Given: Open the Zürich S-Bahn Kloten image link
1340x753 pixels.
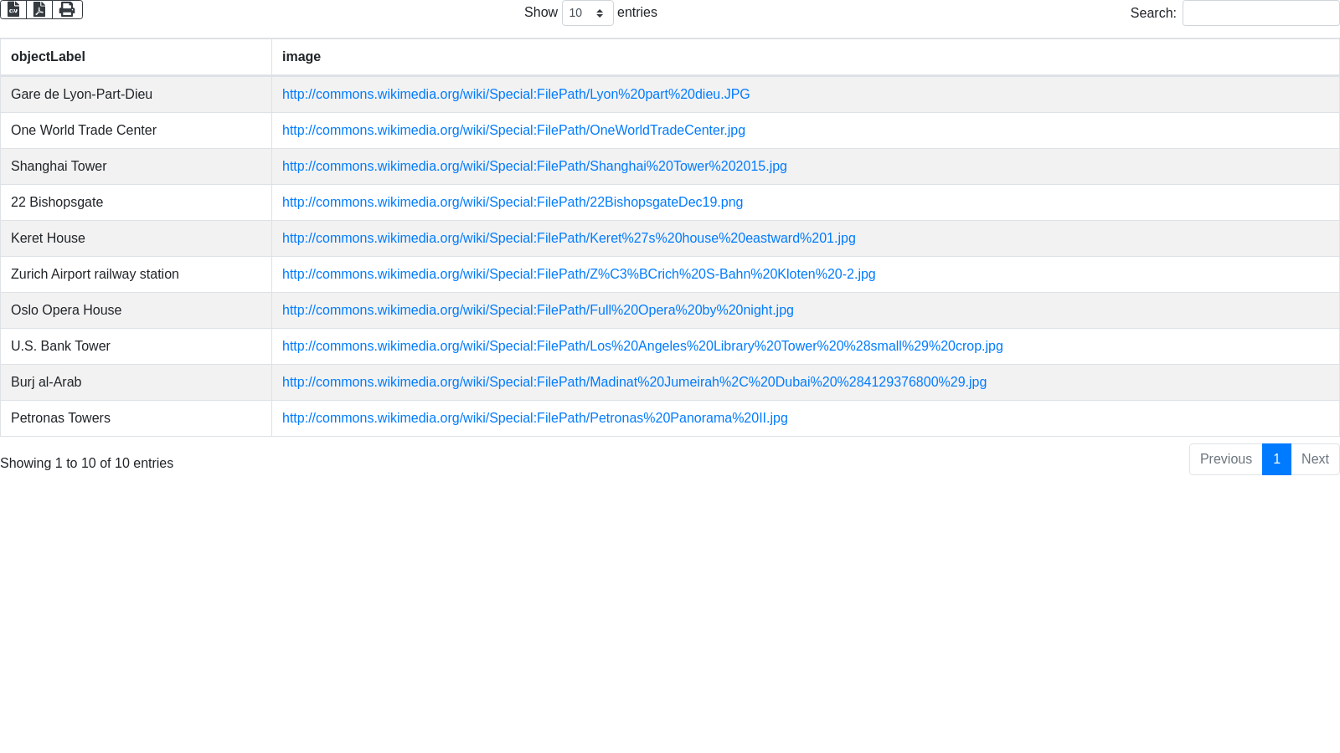Looking at the screenshot, I should [x=579, y=274].
